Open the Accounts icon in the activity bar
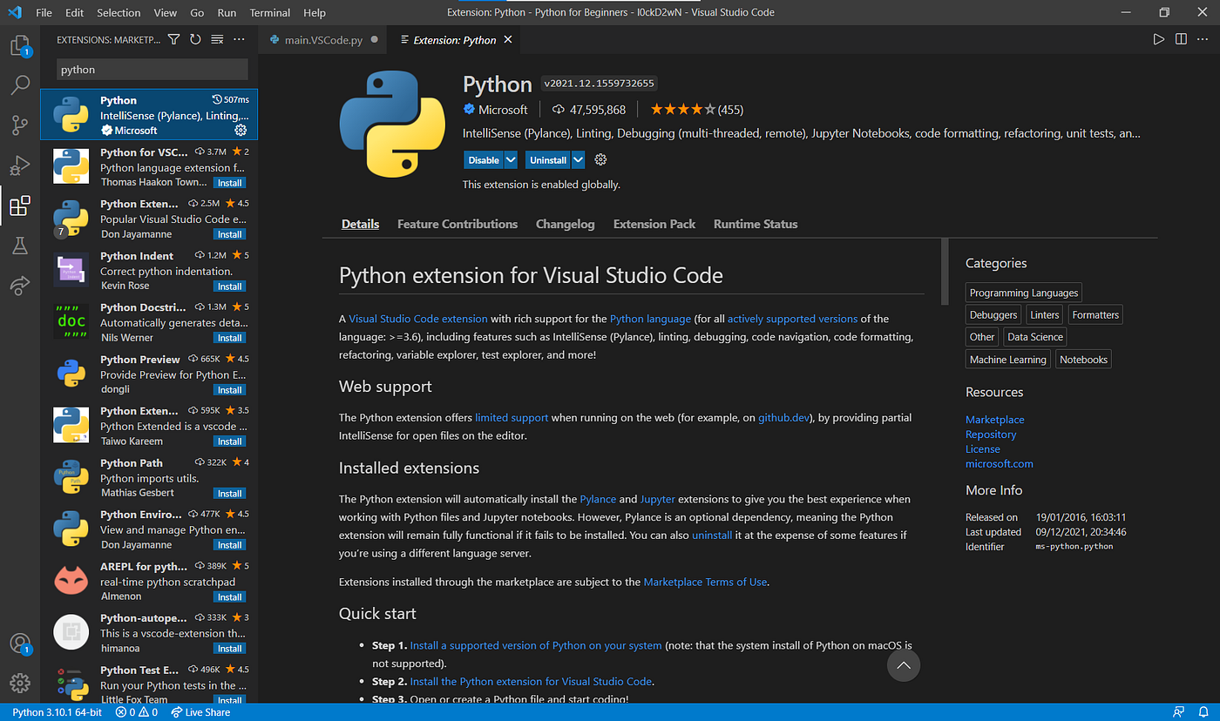The height and width of the screenshot is (721, 1220). (19, 644)
